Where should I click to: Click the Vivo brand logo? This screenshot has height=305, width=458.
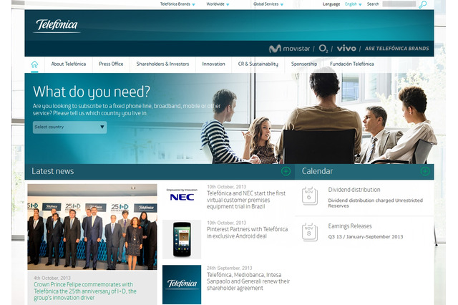346,49
